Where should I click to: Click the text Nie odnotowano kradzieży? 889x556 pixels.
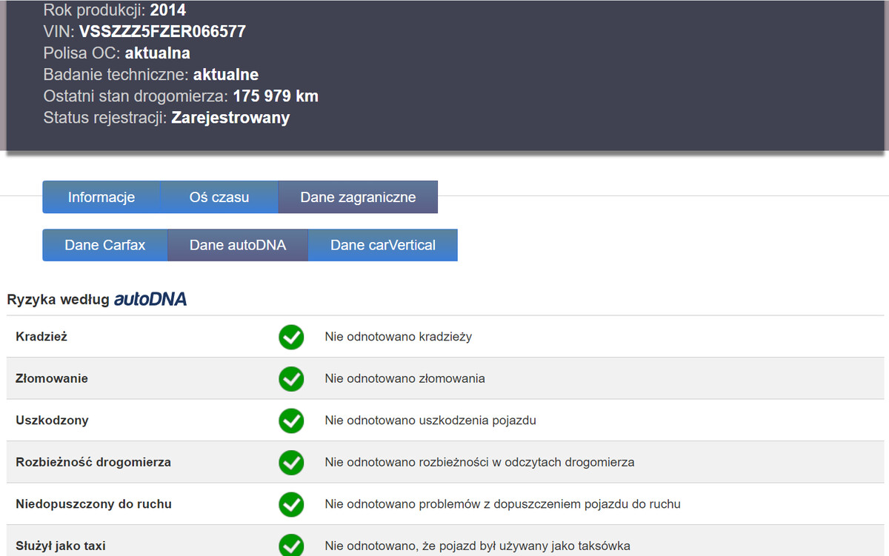pos(399,336)
